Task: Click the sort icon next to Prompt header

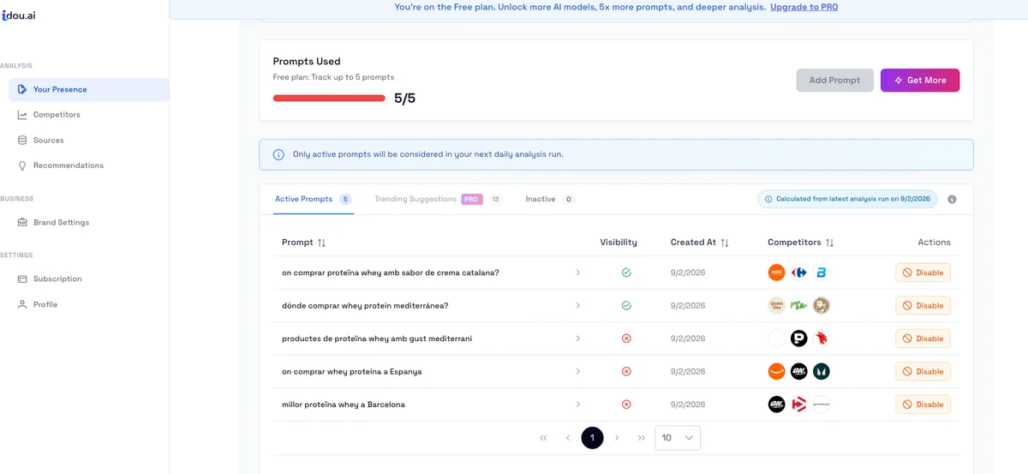Action: 321,243
